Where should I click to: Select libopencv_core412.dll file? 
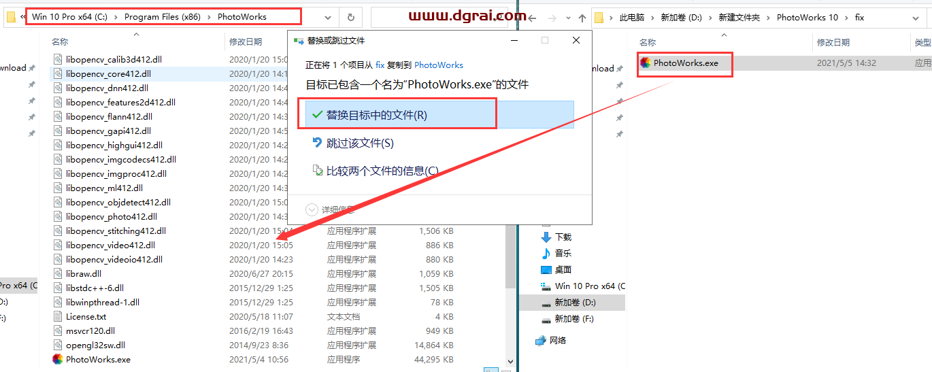pyautogui.click(x=108, y=73)
